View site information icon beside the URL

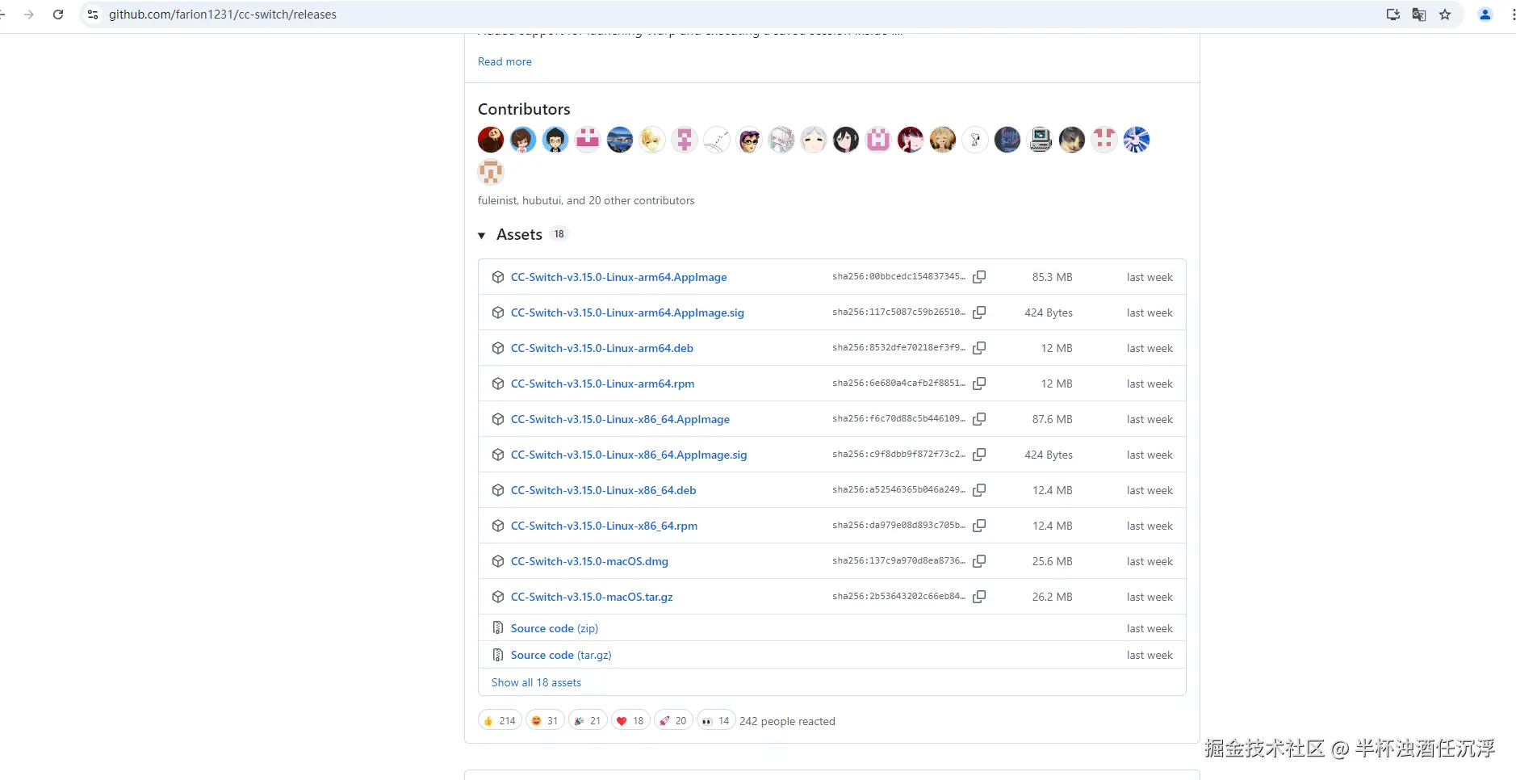(93, 15)
